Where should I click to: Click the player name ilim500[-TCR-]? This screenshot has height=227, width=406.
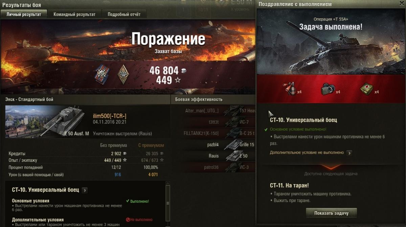click(x=110, y=116)
